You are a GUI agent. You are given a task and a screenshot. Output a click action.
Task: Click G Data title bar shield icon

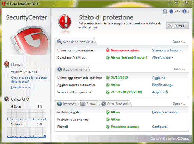tap(4, 4)
